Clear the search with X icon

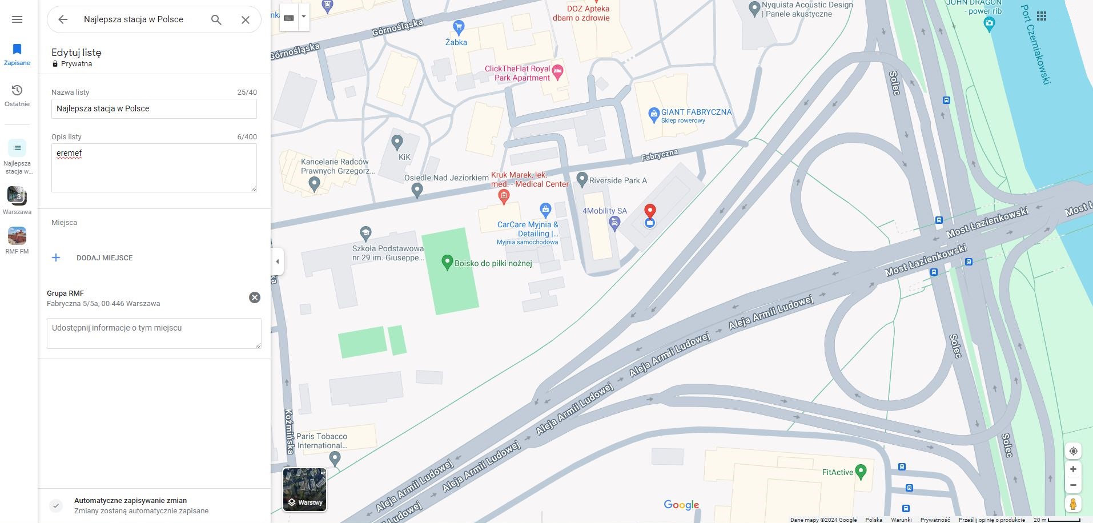coord(246,19)
